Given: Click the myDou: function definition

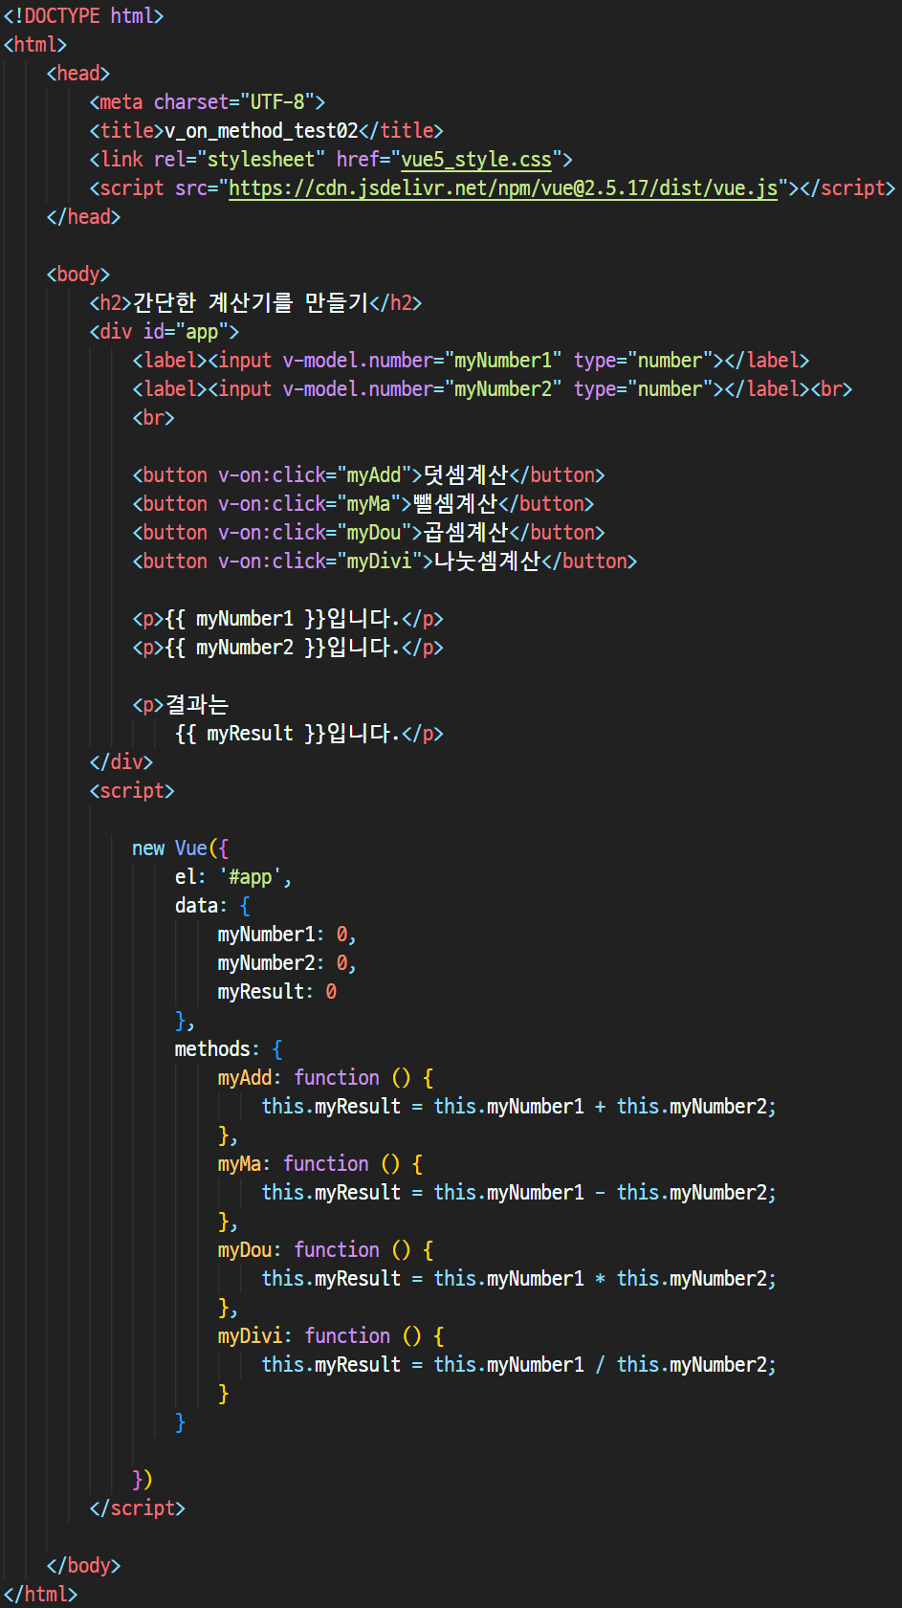Looking at the screenshot, I should pos(325,1250).
